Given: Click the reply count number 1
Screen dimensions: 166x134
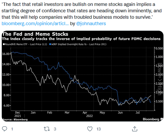Looking at the screenshot, I should click(x=12, y=129).
